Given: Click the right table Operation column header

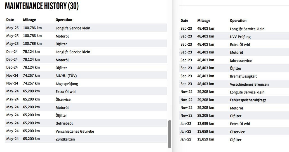Looking at the screenshot, I should (x=238, y=20).
